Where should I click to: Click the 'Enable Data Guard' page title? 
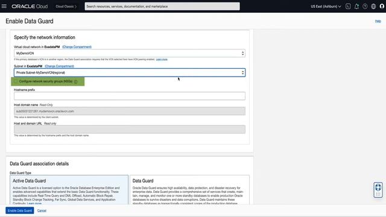coord(30,21)
